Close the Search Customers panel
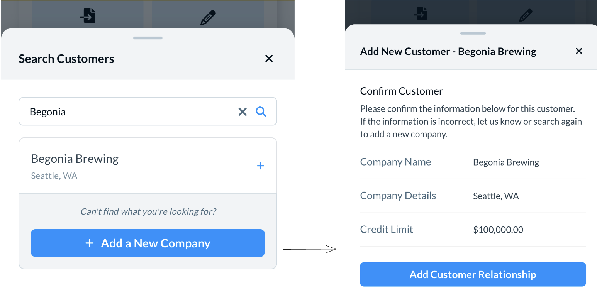This screenshot has height=294, width=597. point(269,59)
